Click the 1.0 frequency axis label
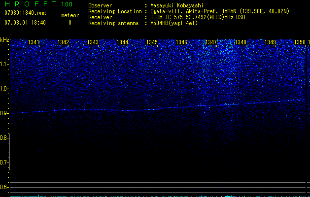Image resolution: width=310 pixels, height=197 pixels. click(x=4, y=89)
